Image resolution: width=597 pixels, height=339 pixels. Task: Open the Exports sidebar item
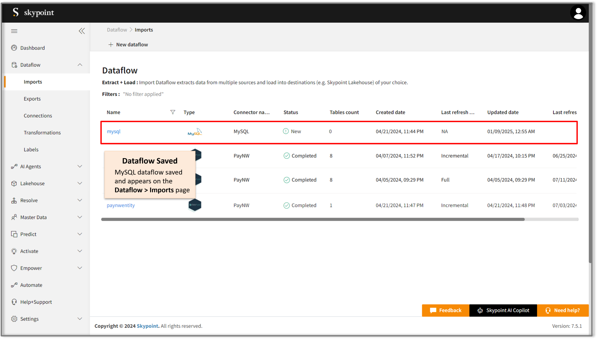(32, 99)
